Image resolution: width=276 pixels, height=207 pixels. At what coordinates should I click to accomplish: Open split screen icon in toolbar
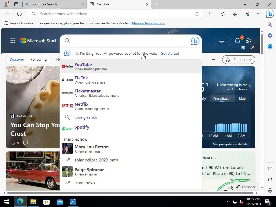[211, 14]
